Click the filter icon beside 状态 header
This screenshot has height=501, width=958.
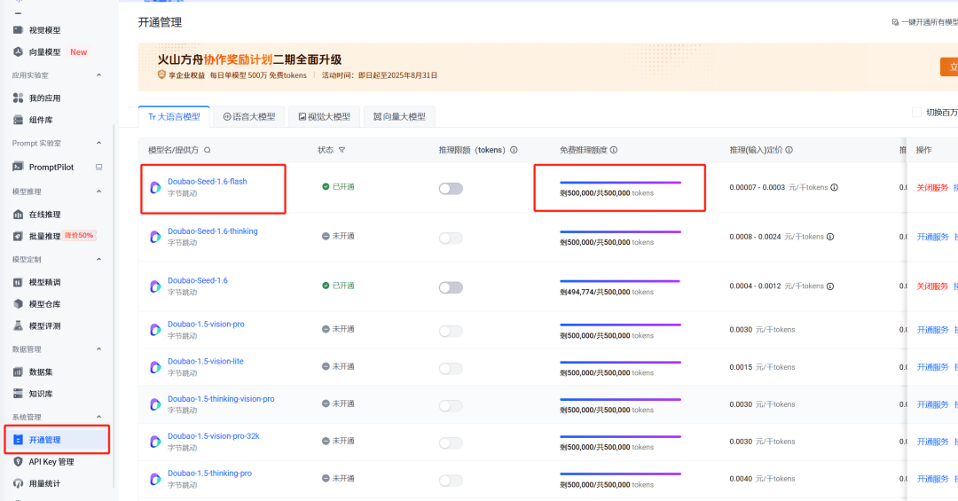click(342, 151)
